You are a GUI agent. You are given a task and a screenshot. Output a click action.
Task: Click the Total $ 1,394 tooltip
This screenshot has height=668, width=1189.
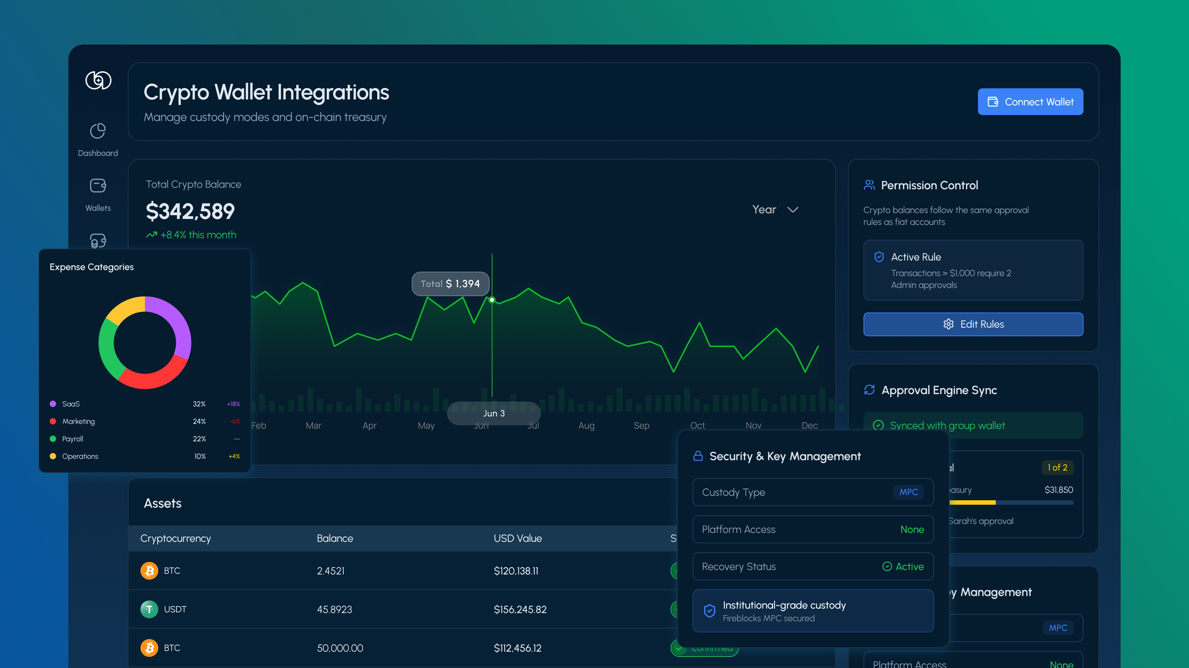(450, 284)
